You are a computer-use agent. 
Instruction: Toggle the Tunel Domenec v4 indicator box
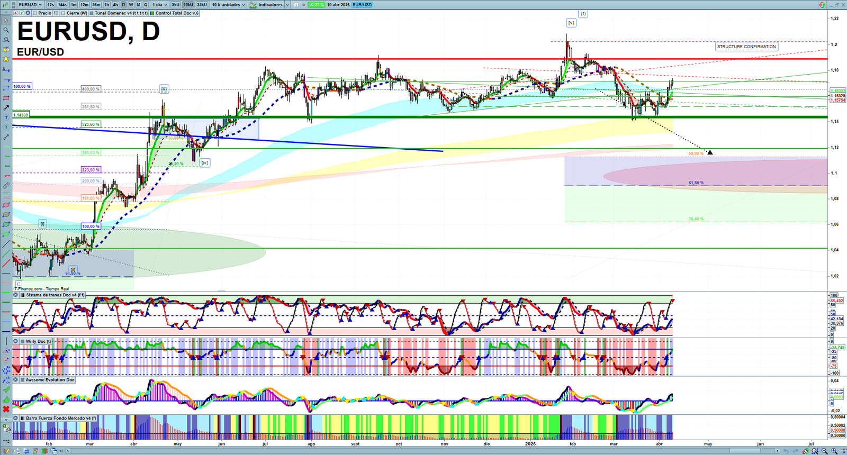pos(92,13)
